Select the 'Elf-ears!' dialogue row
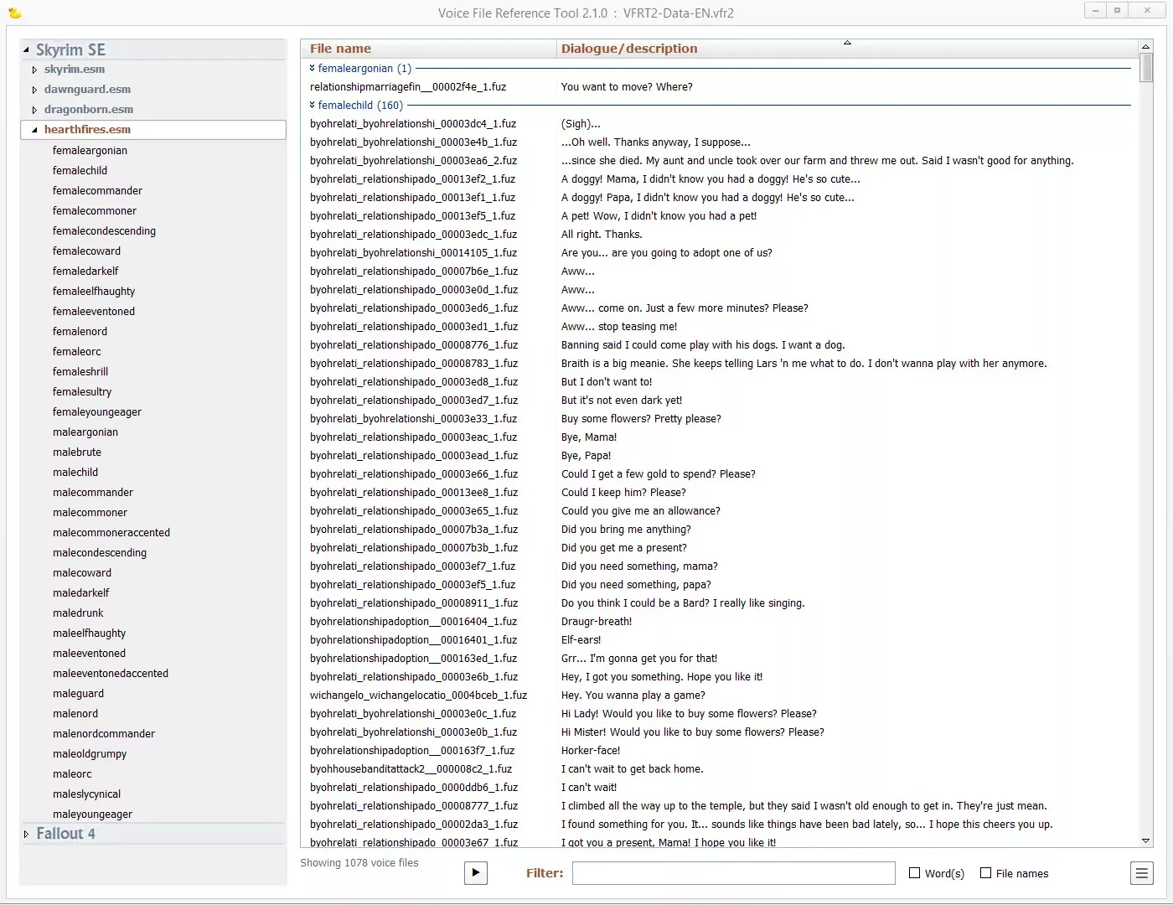 (x=719, y=640)
